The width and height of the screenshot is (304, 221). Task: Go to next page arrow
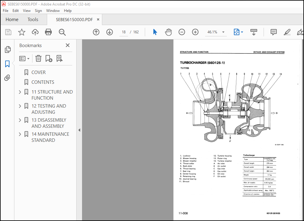[x=110, y=32]
